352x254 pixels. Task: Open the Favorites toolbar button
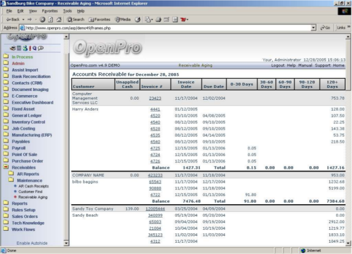(x=99, y=19)
